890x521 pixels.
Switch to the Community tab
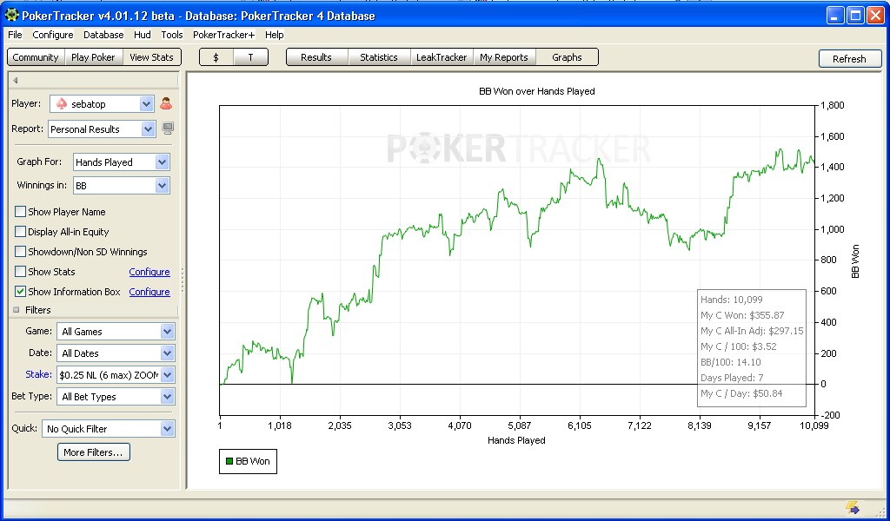[x=35, y=57]
